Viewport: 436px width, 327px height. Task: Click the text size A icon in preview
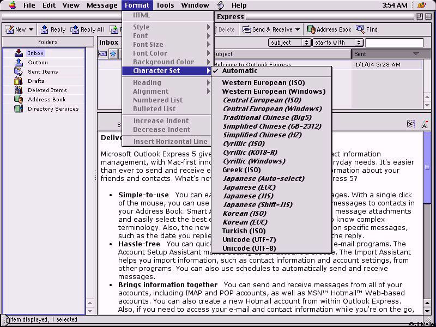tap(425, 124)
